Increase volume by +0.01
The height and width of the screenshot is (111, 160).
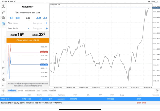38,18
